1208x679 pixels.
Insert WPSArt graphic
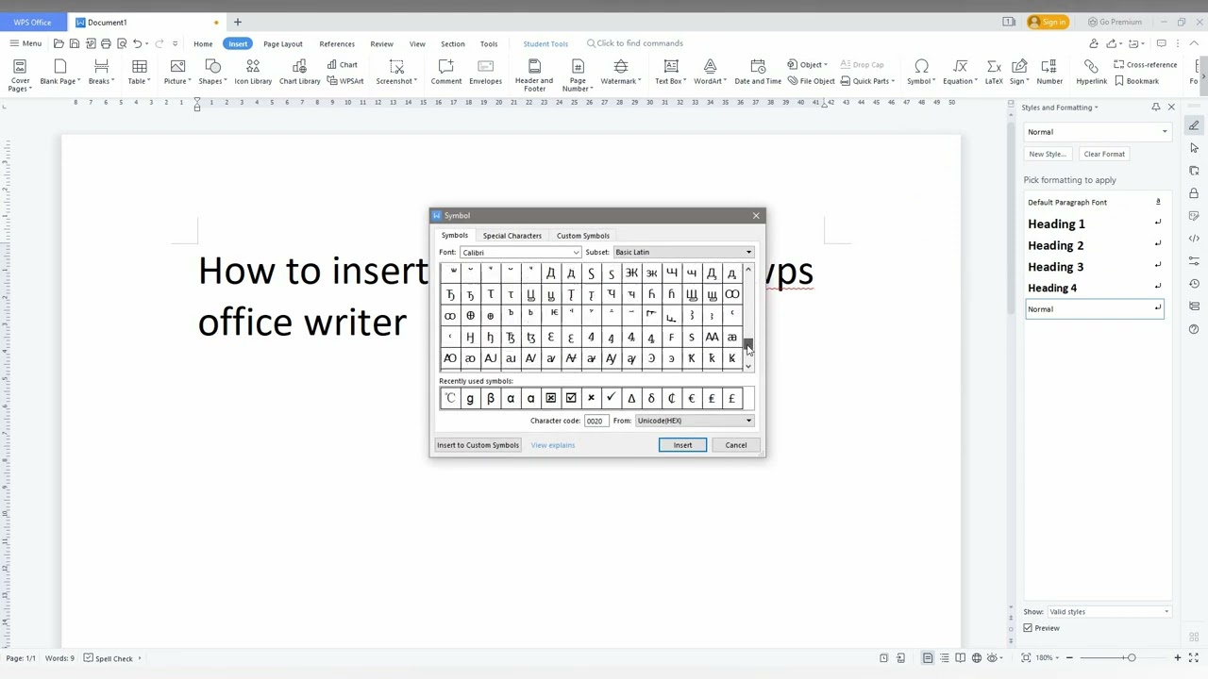pos(345,81)
